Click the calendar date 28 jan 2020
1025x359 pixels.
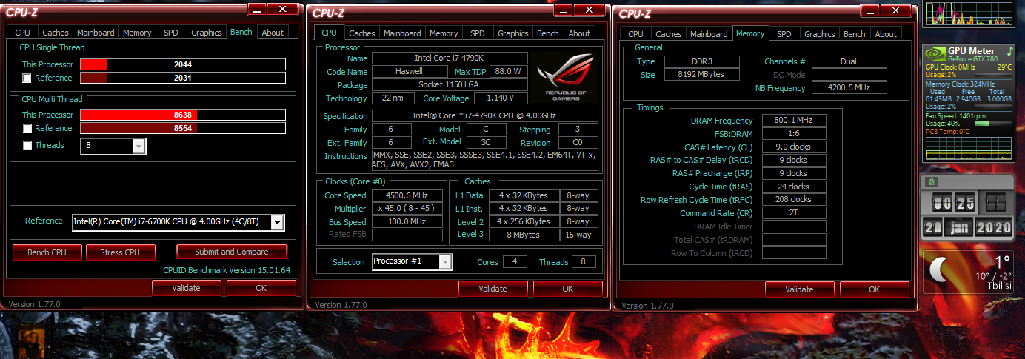[x=966, y=228]
